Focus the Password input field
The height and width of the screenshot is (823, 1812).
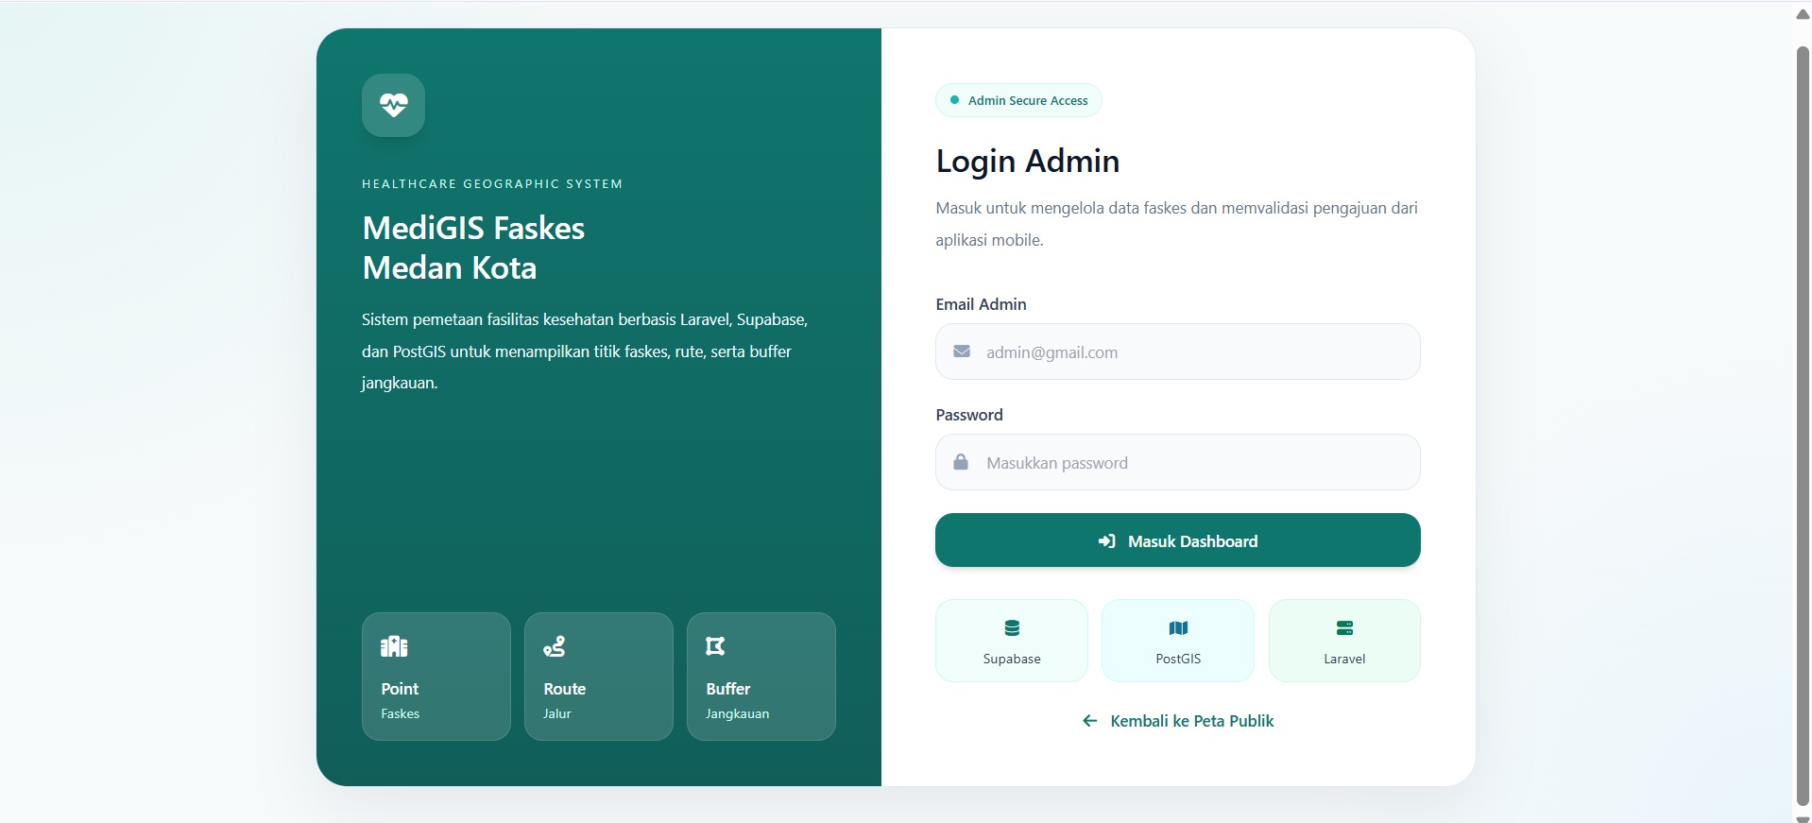pos(1177,462)
